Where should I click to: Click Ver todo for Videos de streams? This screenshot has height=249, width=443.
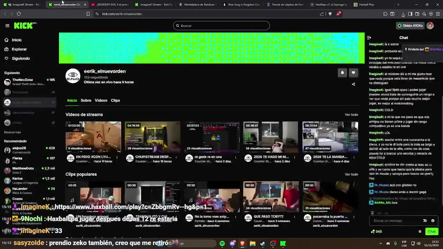pos(351,115)
